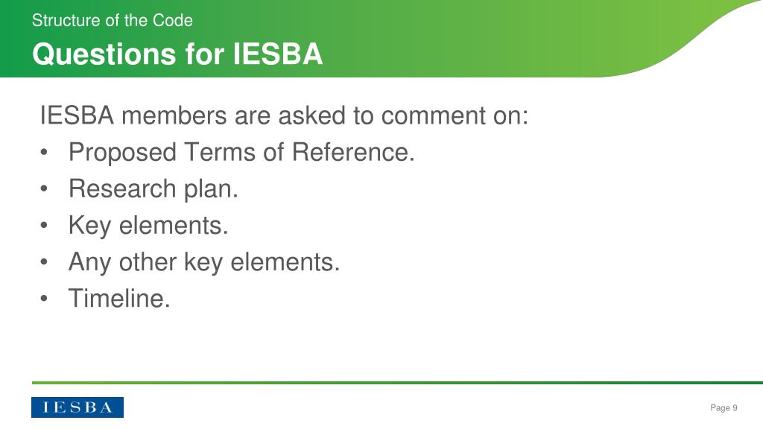Click the 'Research plan.' bullet text
This screenshot has height=429, width=763.
pos(153,188)
